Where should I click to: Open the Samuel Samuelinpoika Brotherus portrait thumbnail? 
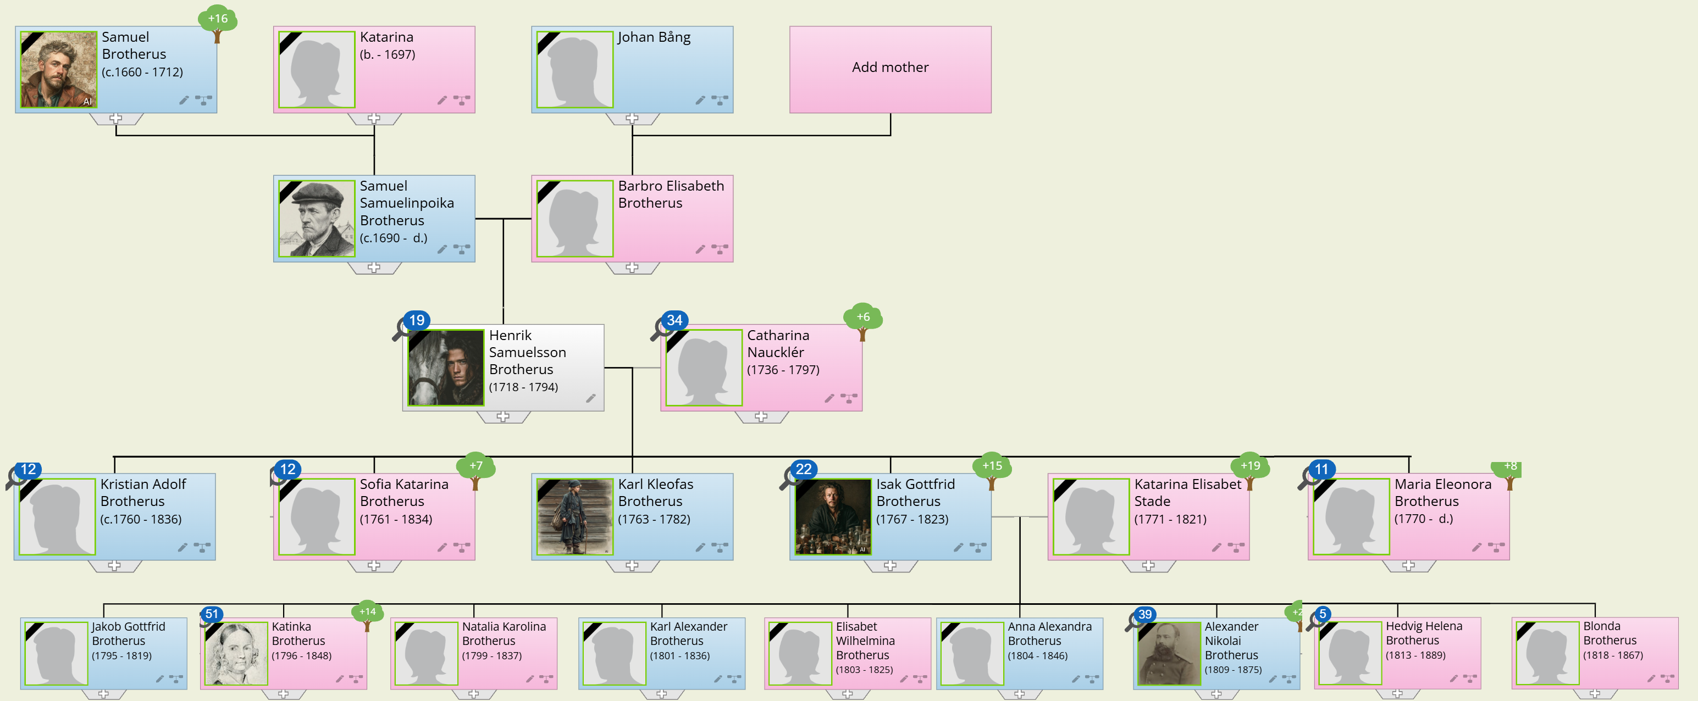click(x=317, y=219)
